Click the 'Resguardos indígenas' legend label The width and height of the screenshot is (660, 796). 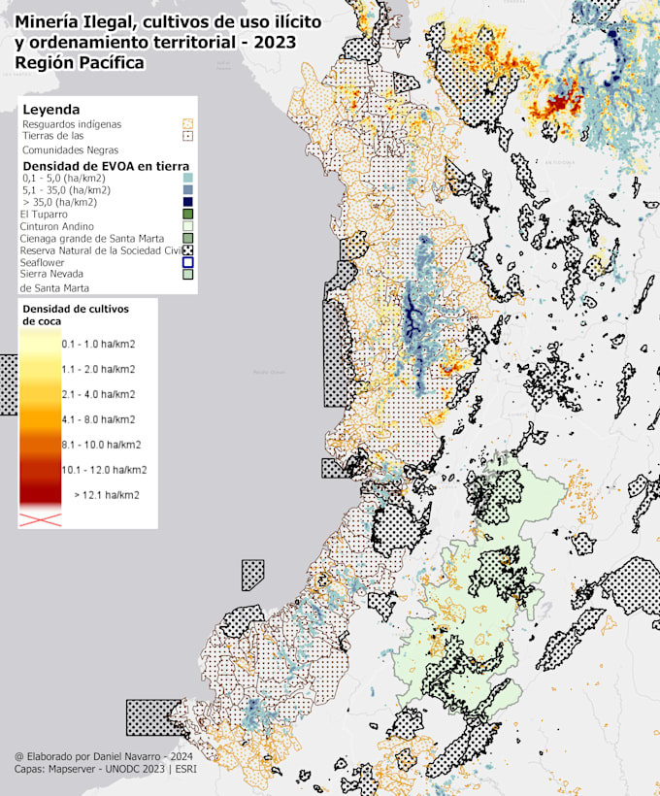point(72,124)
